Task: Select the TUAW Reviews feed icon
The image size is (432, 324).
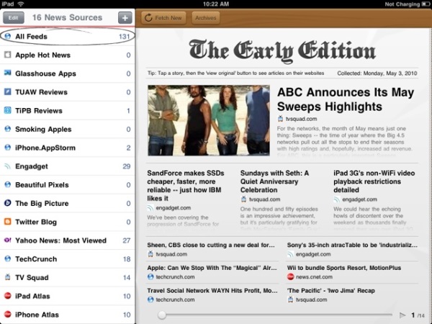Action: [7, 92]
